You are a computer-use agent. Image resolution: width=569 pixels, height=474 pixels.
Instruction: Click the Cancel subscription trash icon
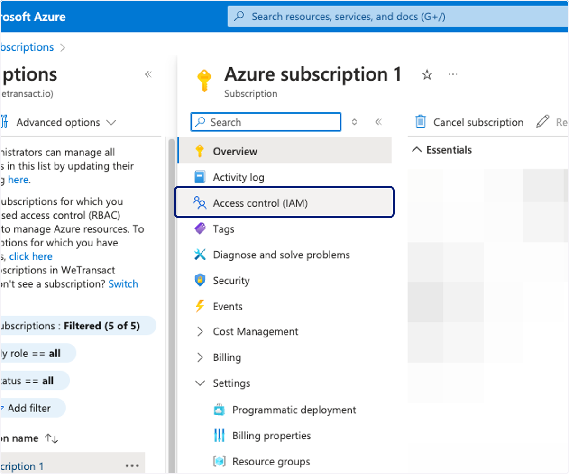(421, 122)
